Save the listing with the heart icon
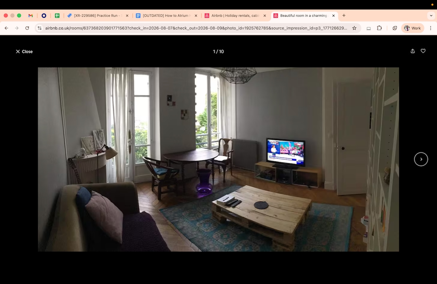 pyautogui.click(x=423, y=51)
